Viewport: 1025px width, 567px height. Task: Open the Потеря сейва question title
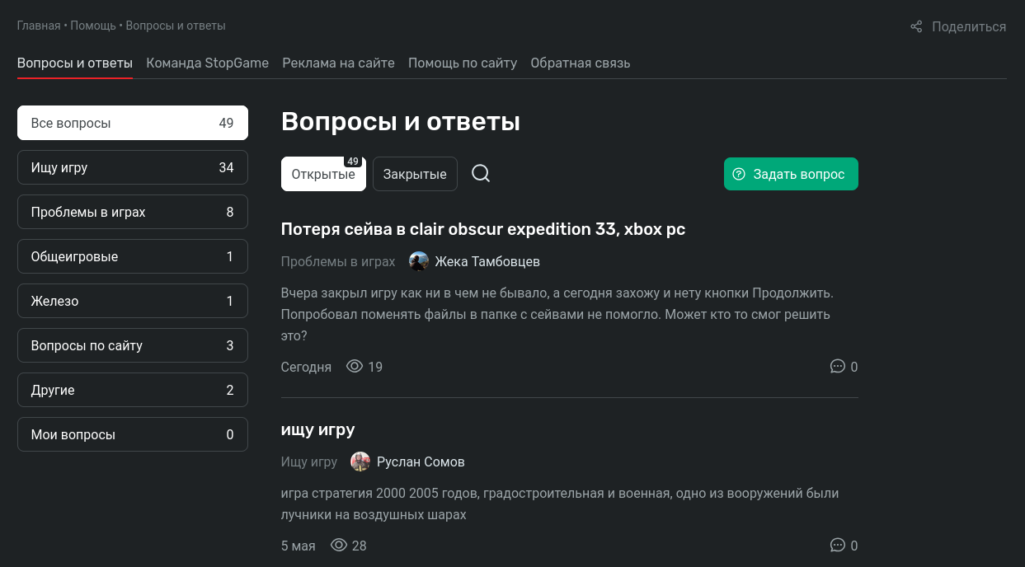pyautogui.click(x=482, y=229)
